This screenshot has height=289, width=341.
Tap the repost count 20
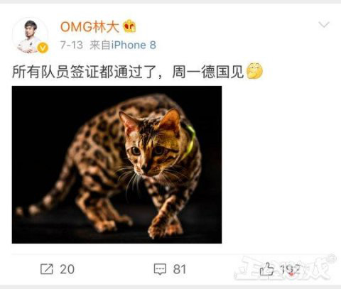(x=67, y=269)
